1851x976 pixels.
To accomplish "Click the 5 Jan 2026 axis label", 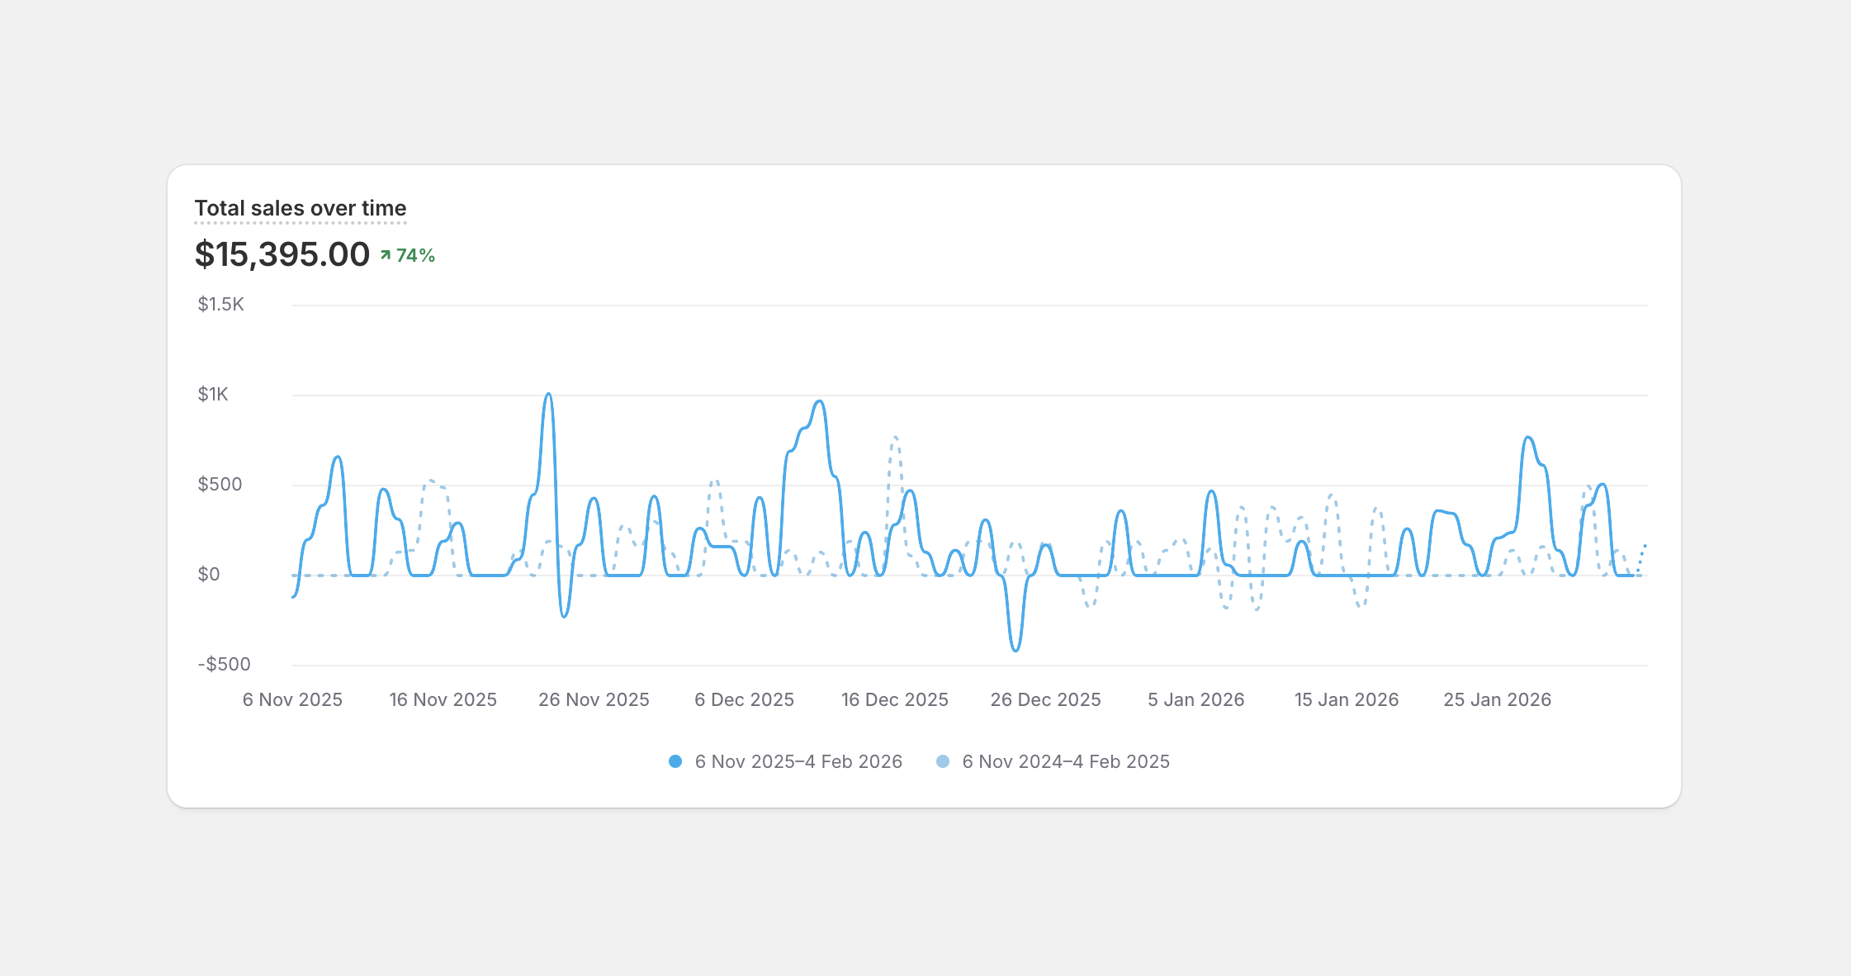I will pos(1195,699).
